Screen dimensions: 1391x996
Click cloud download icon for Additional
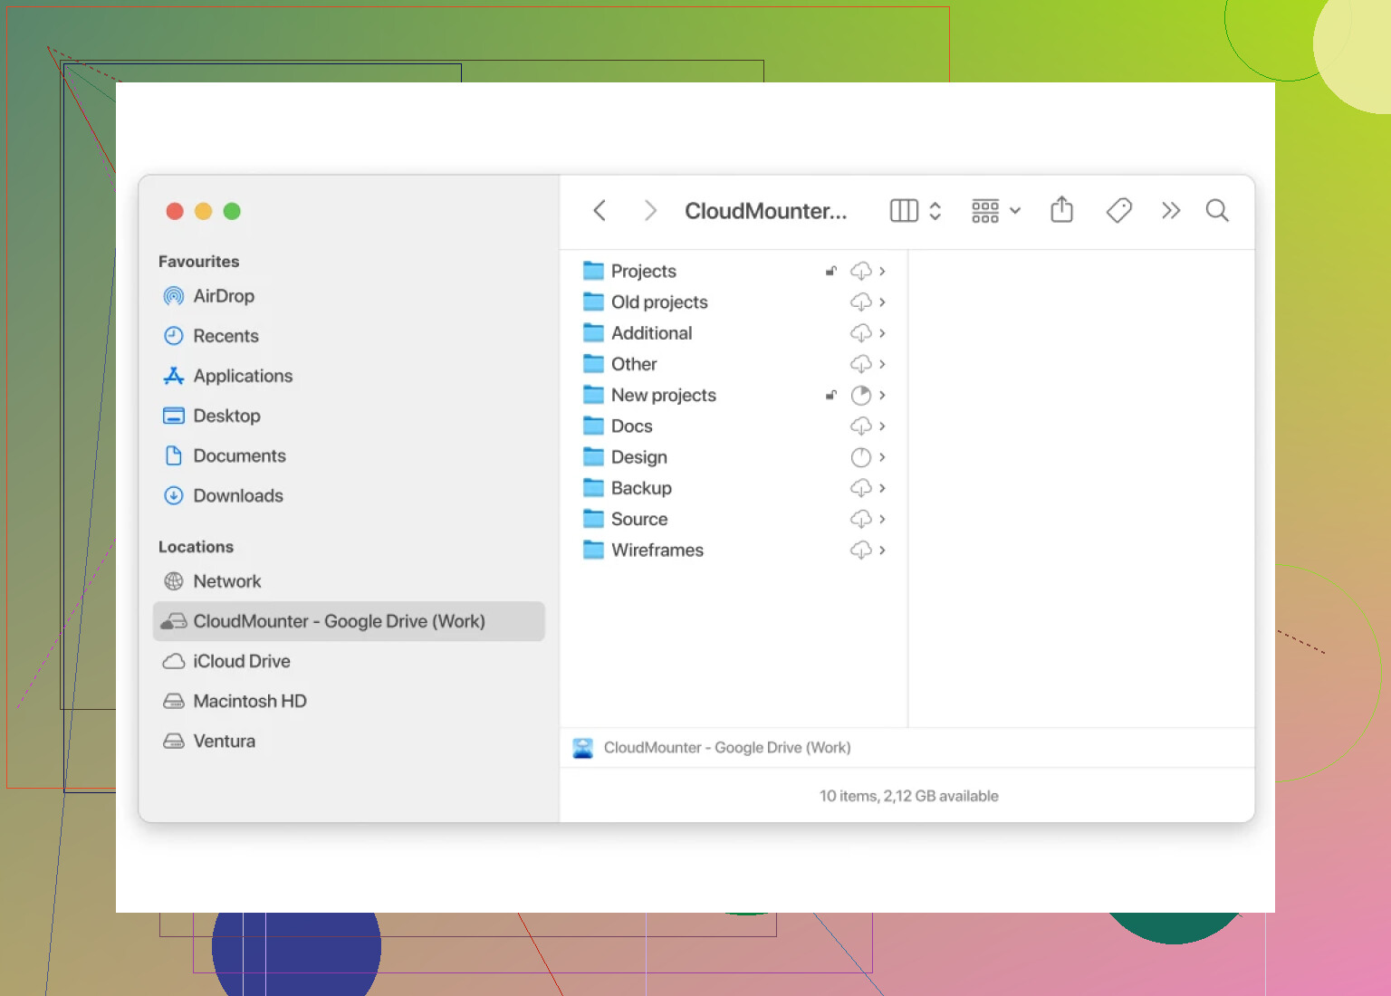point(860,332)
